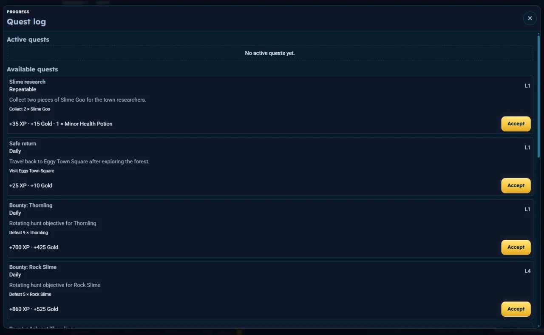This screenshot has height=335, width=544.
Task: Click 'No active quests yet.' message
Action: point(270,53)
